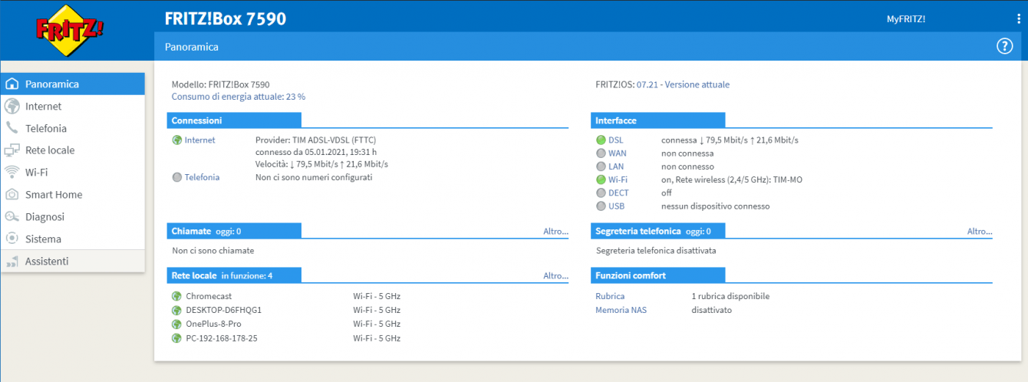Click gray status LED next to WAN
This screenshot has height=382, width=1028.
[x=601, y=153]
